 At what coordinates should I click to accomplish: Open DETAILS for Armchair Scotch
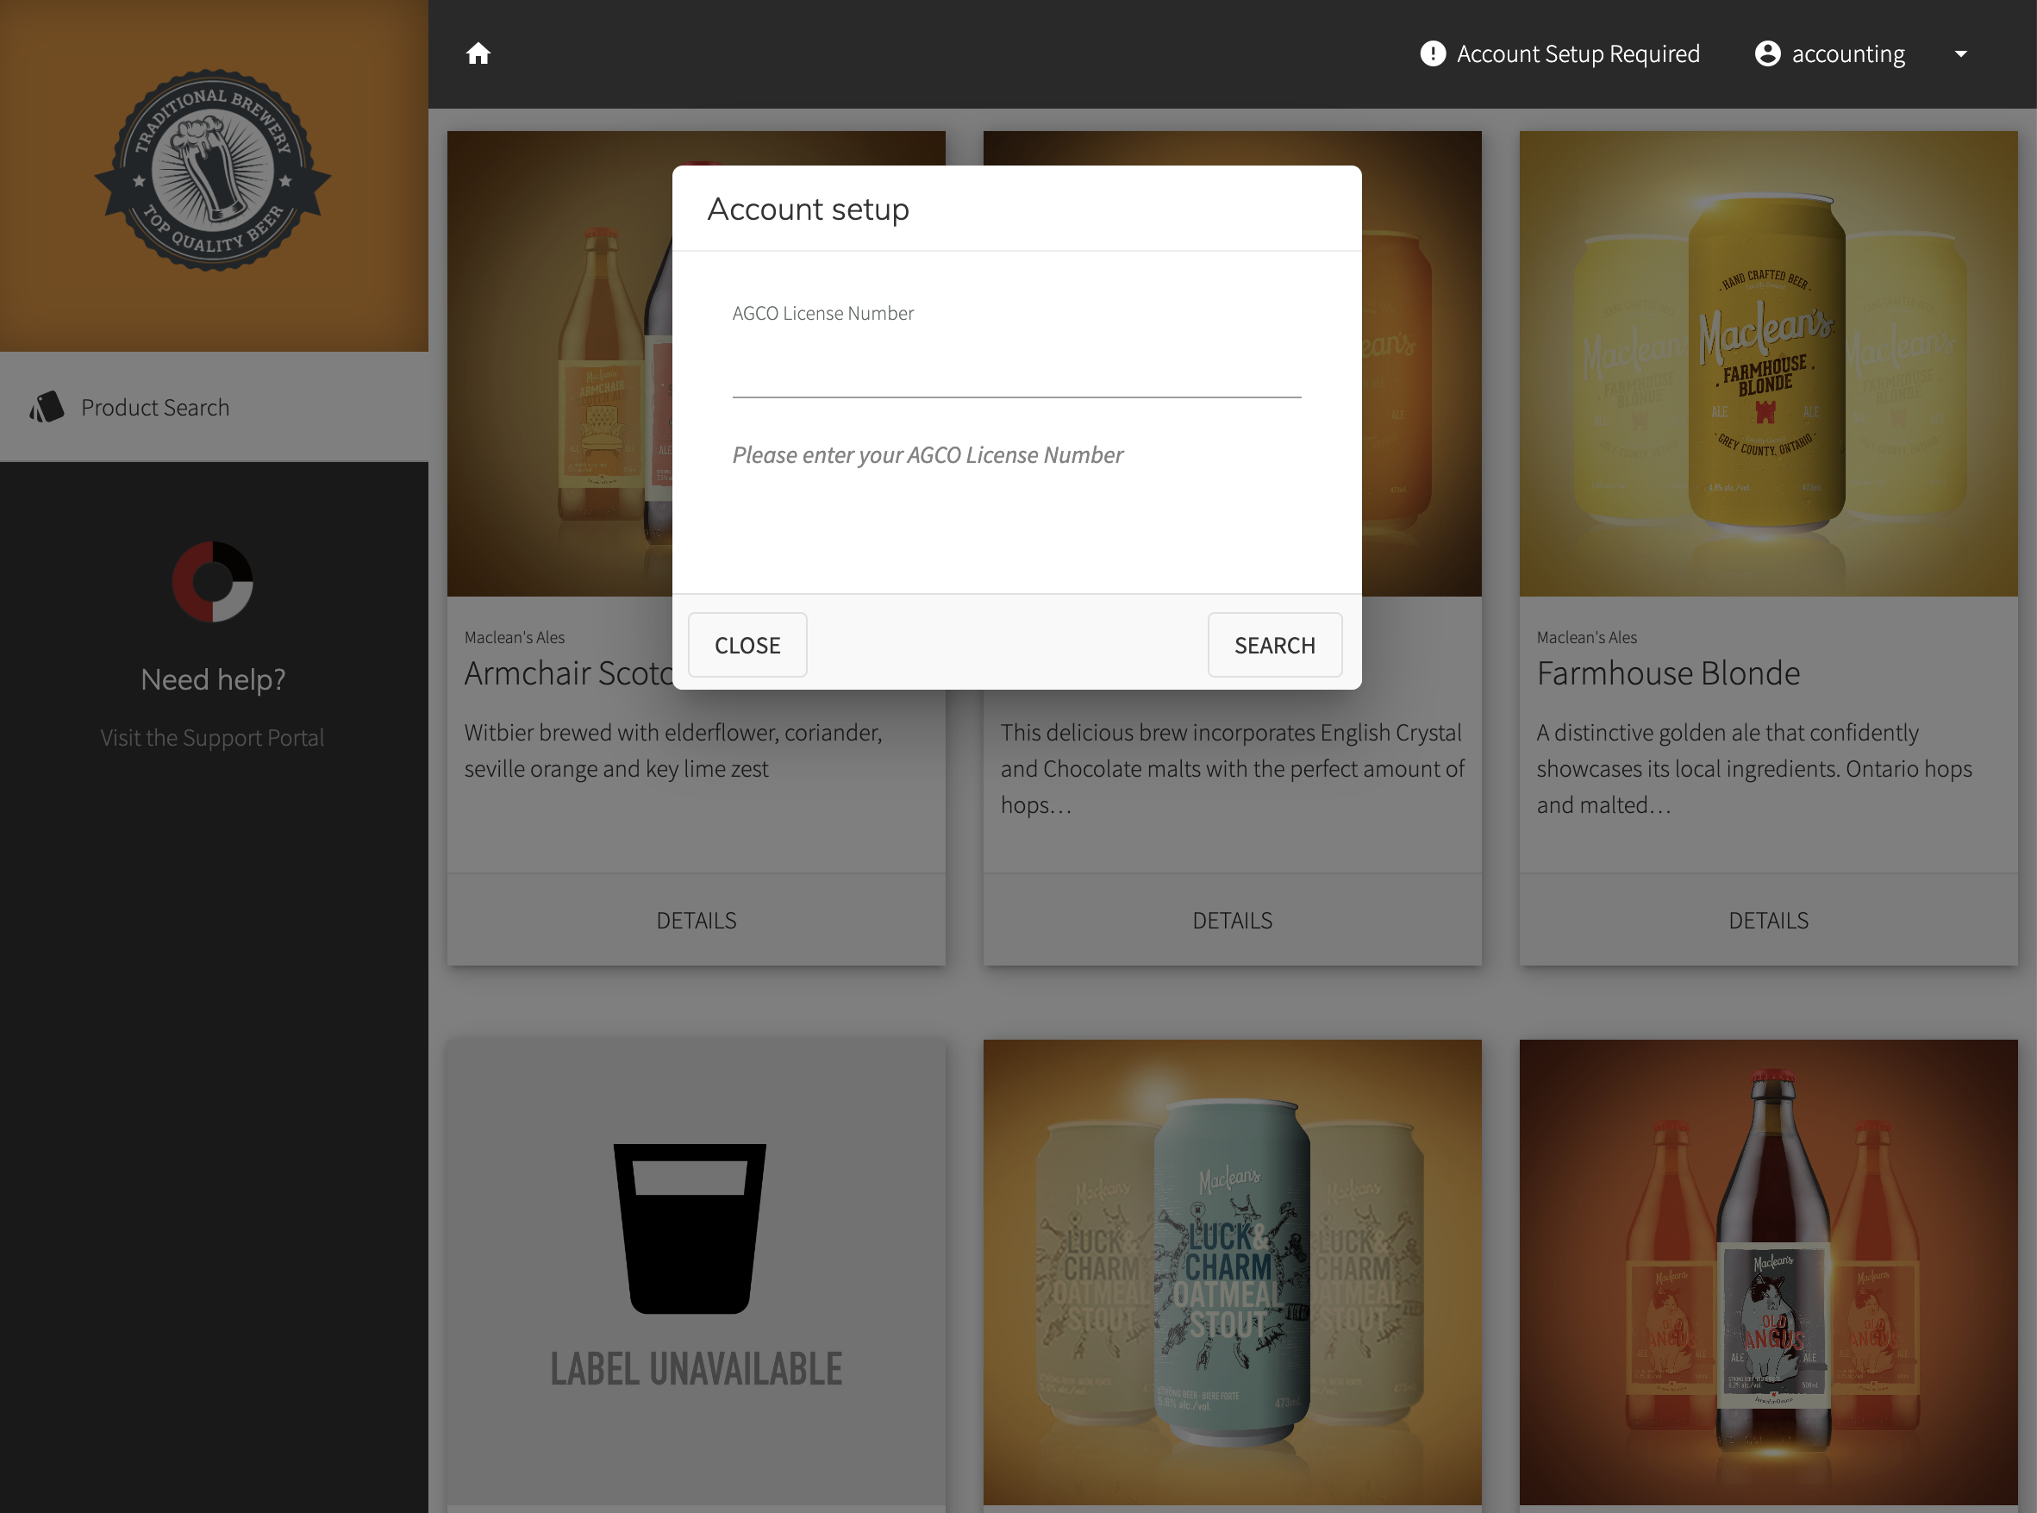(x=697, y=920)
